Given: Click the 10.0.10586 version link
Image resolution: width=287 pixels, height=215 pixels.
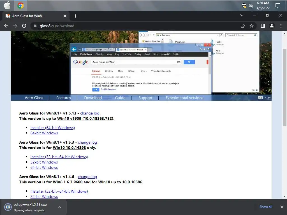Looking at the screenshot, I should click(132, 182).
